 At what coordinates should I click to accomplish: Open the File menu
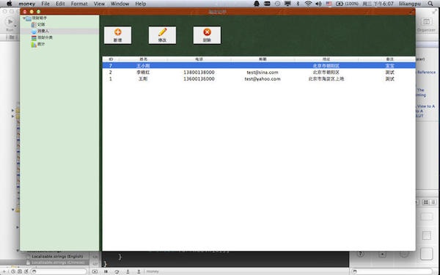click(45, 4)
